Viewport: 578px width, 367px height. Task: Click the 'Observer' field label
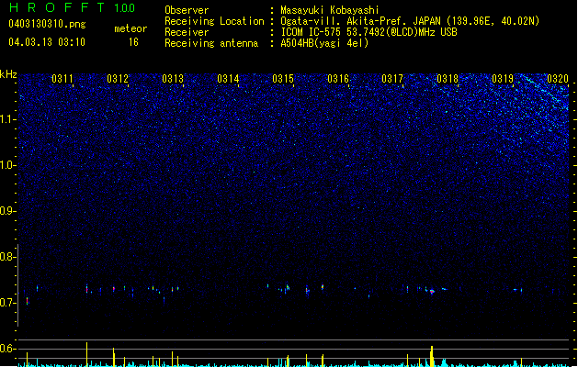[187, 10]
